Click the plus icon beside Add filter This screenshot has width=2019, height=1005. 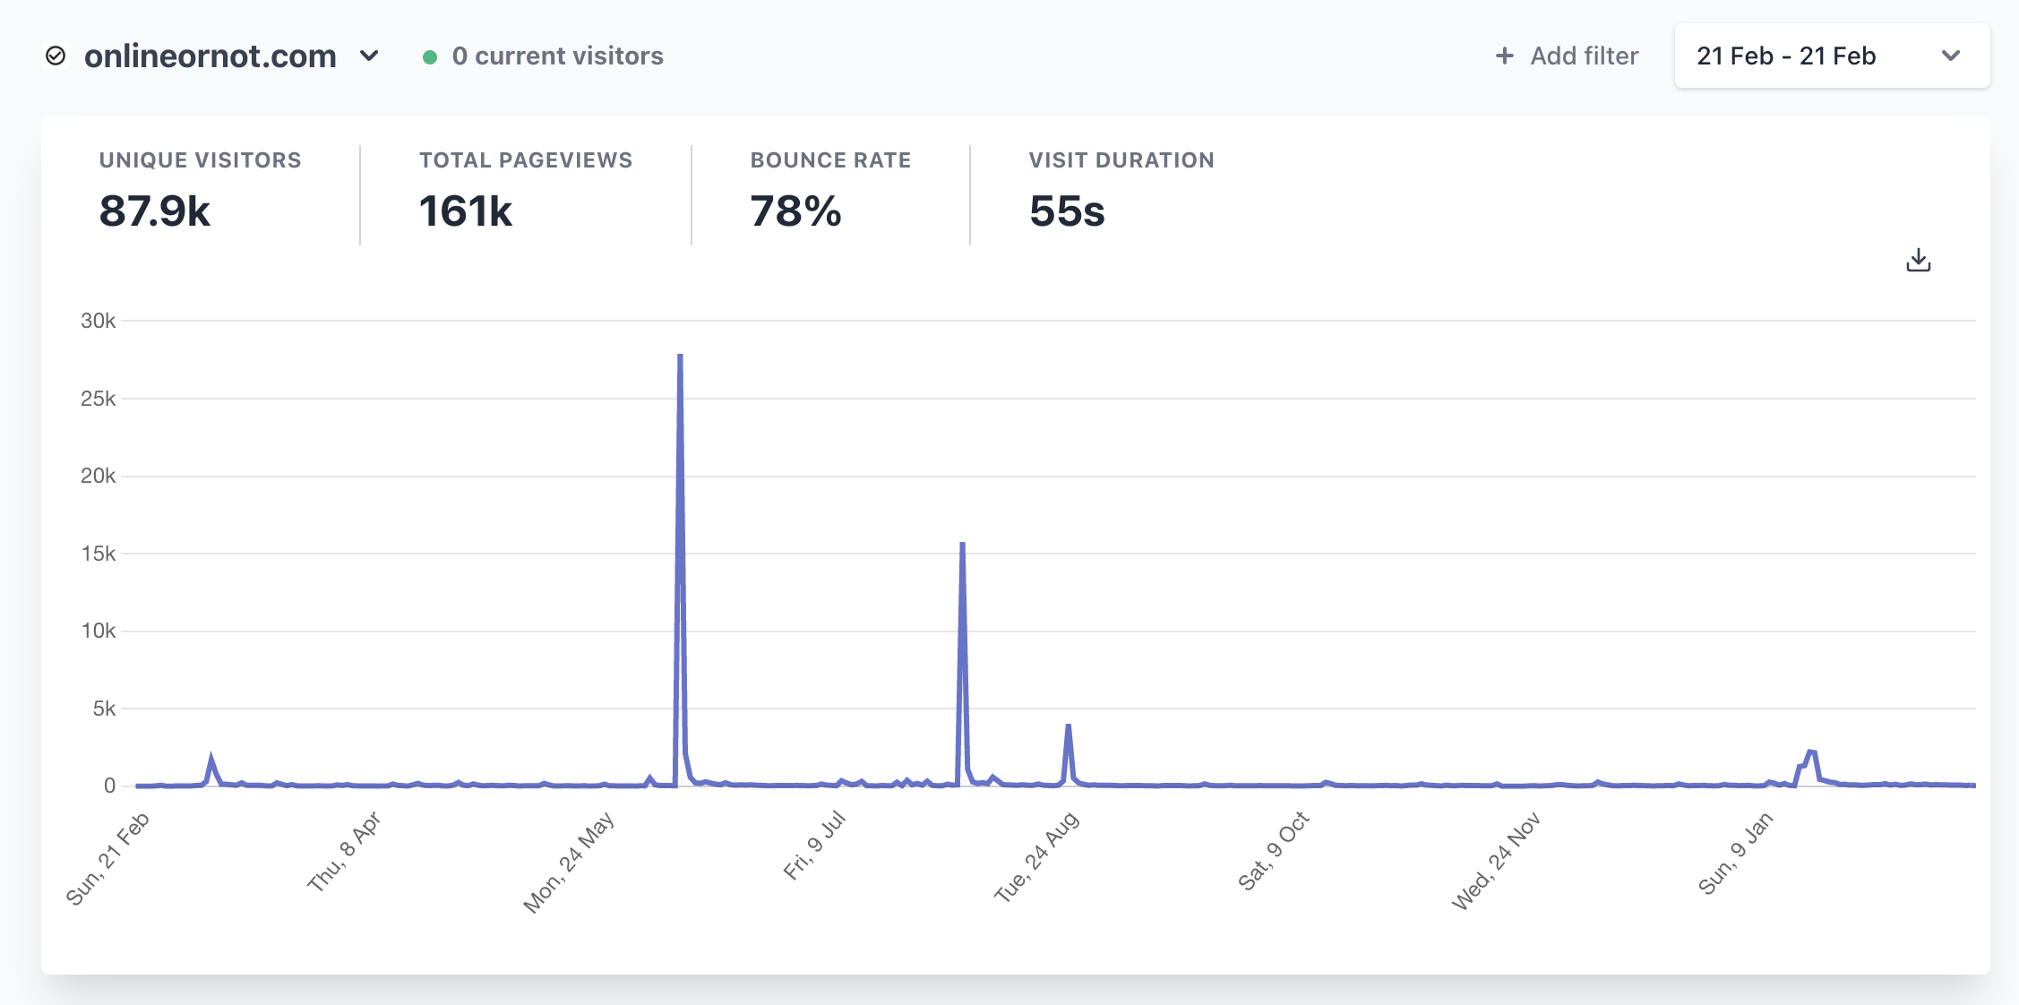click(1505, 56)
